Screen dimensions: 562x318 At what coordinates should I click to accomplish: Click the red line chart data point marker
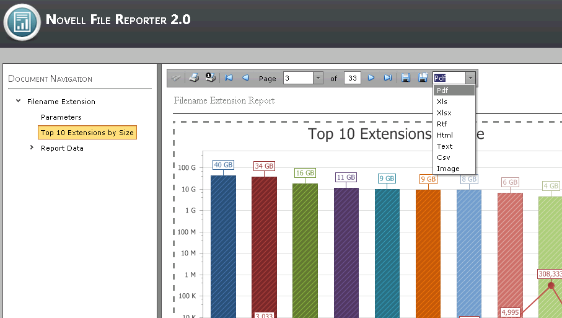(x=551, y=285)
